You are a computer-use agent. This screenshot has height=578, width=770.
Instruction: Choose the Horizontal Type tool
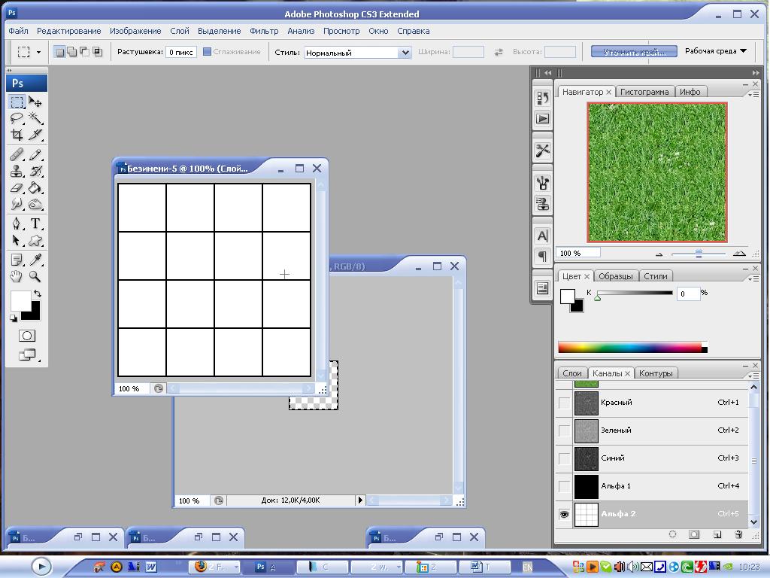pos(35,224)
